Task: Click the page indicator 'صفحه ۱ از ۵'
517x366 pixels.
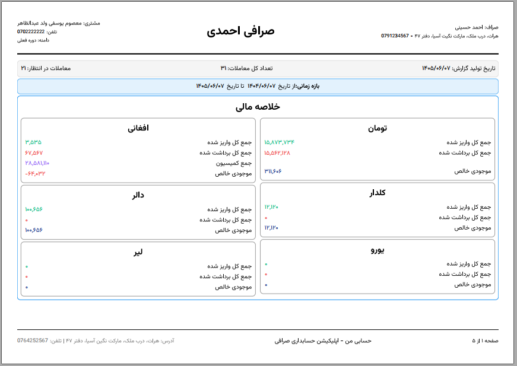Action: tap(486, 340)
